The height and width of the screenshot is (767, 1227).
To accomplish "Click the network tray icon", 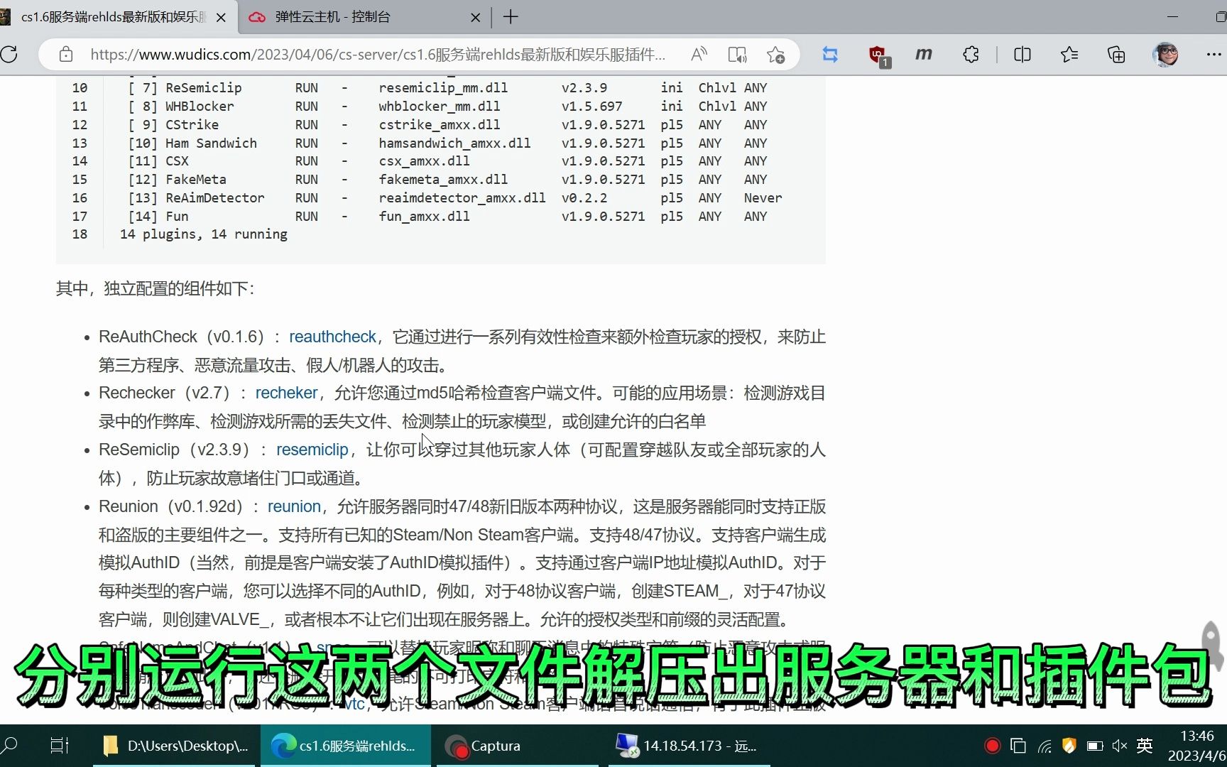I will pyautogui.click(x=1045, y=746).
